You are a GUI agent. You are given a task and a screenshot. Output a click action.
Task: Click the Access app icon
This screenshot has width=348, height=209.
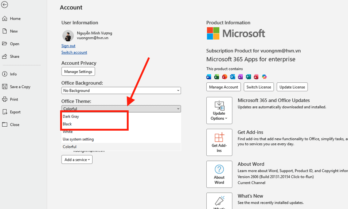256,77
